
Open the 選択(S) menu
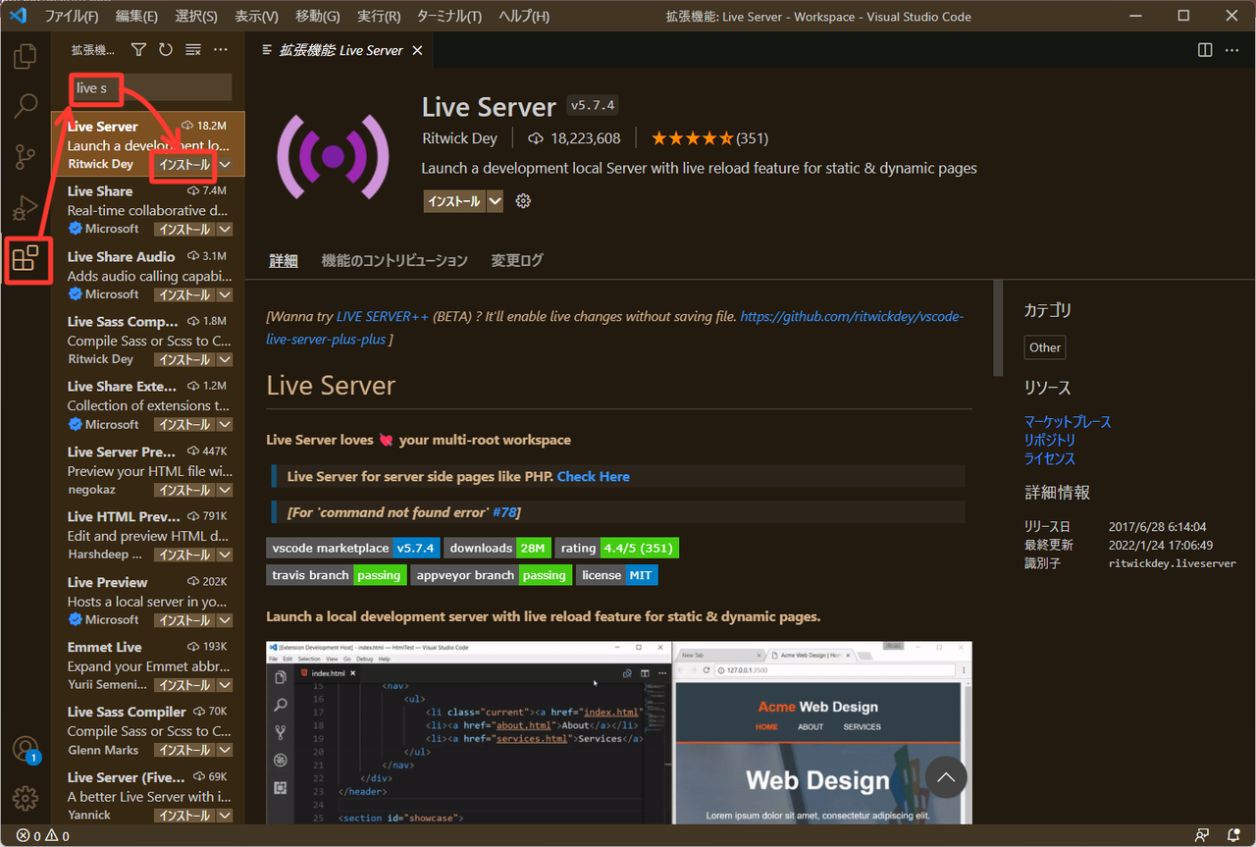[x=196, y=16]
